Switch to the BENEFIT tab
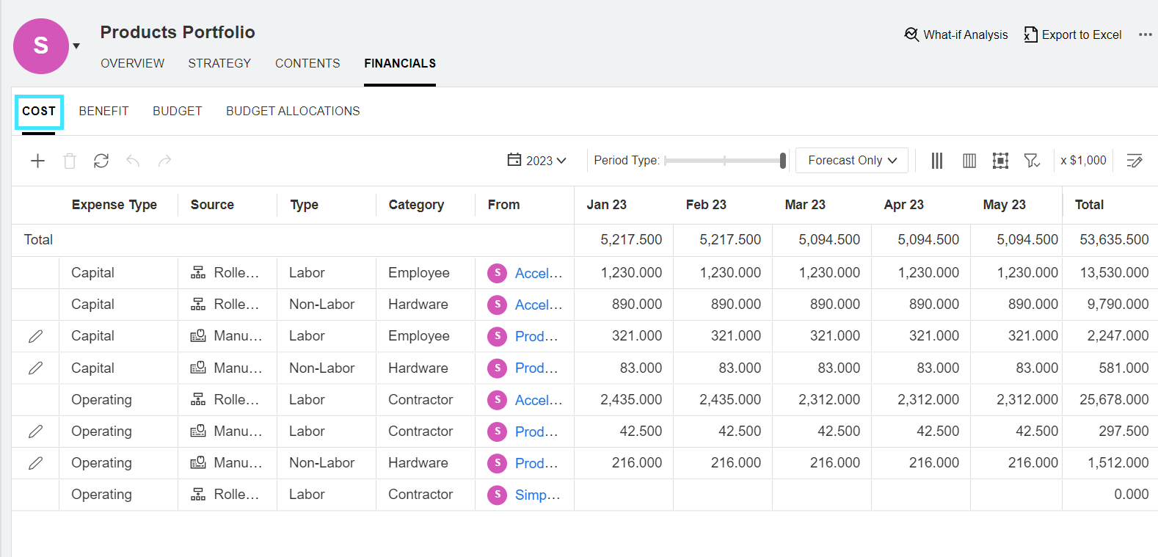Screen dimensions: 1158x557 coord(103,111)
